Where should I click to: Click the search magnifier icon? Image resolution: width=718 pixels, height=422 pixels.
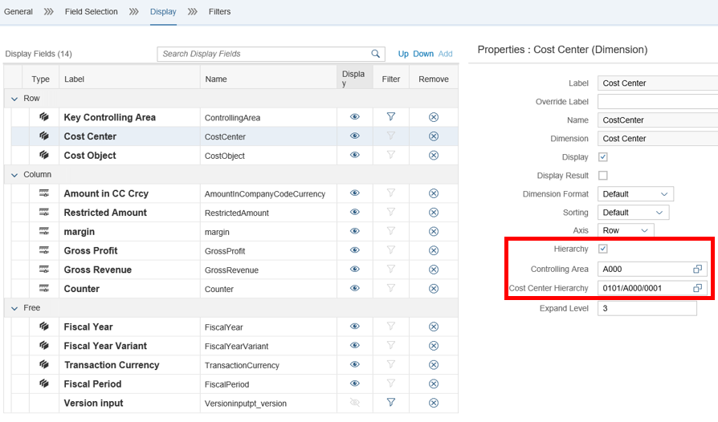tap(376, 54)
